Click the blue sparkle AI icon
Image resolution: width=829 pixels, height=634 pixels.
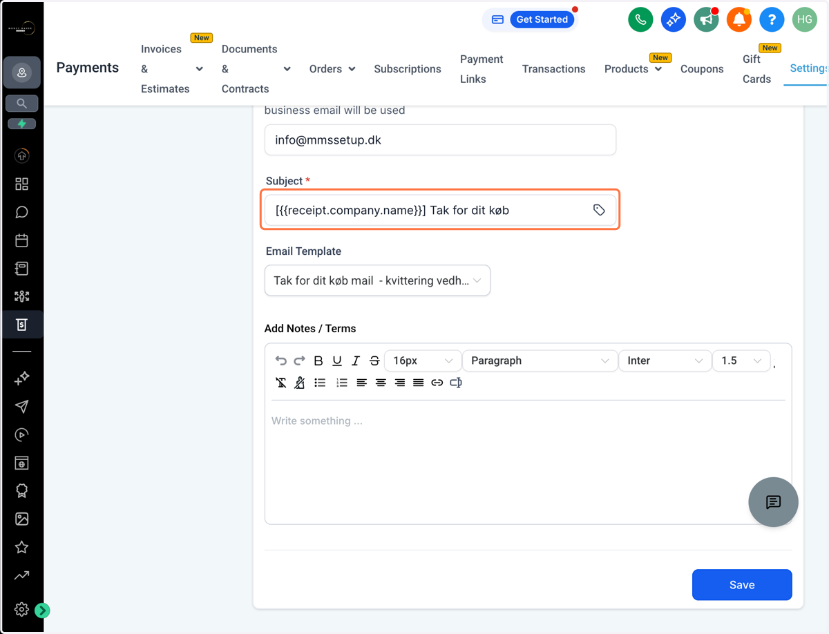click(x=673, y=19)
